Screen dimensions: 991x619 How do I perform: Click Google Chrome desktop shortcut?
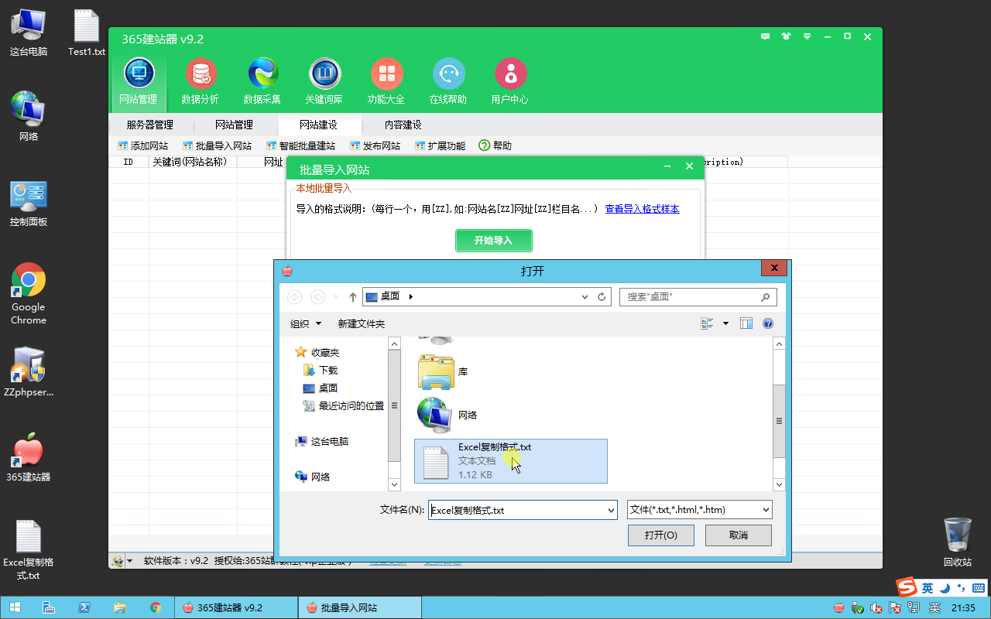29,294
